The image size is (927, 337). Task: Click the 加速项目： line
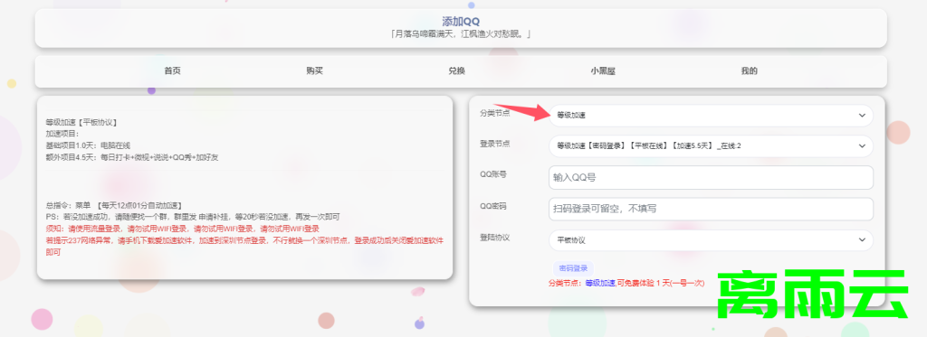click(x=62, y=134)
